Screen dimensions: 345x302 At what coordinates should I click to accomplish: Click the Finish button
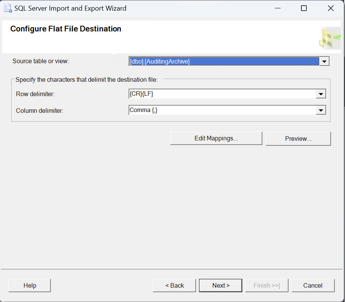click(267, 285)
